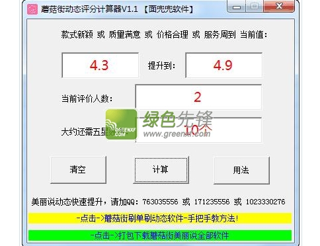Click the 计算 button
The width and height of the screenshot is (320, 246).
pos(161,170)
